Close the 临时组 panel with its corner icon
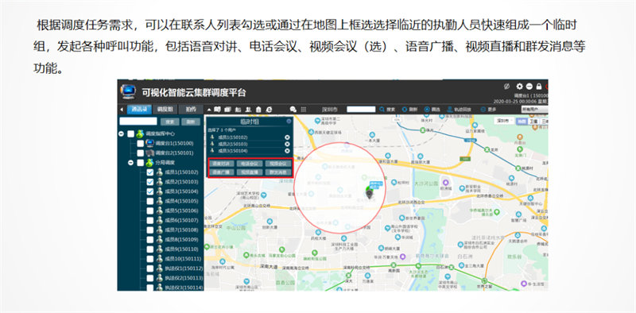The width and height of the screenshot is (636, 313). point(289,121)
